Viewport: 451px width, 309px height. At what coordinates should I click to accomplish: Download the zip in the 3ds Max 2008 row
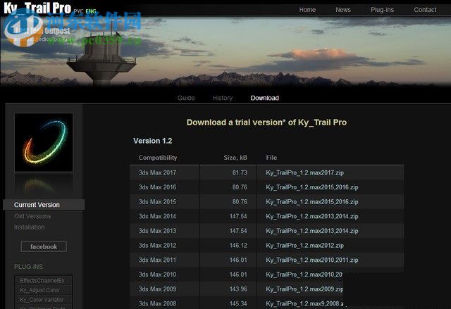coord(304,303)
